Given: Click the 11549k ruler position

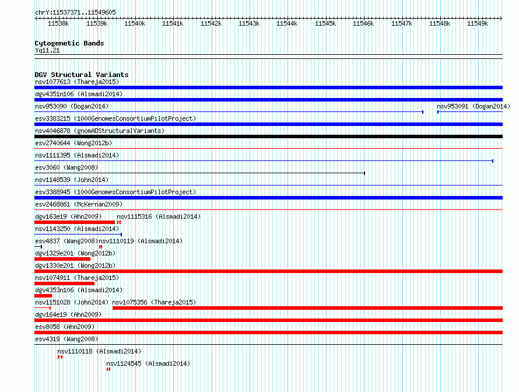Looking at the screenshot, I should [478, 23].
